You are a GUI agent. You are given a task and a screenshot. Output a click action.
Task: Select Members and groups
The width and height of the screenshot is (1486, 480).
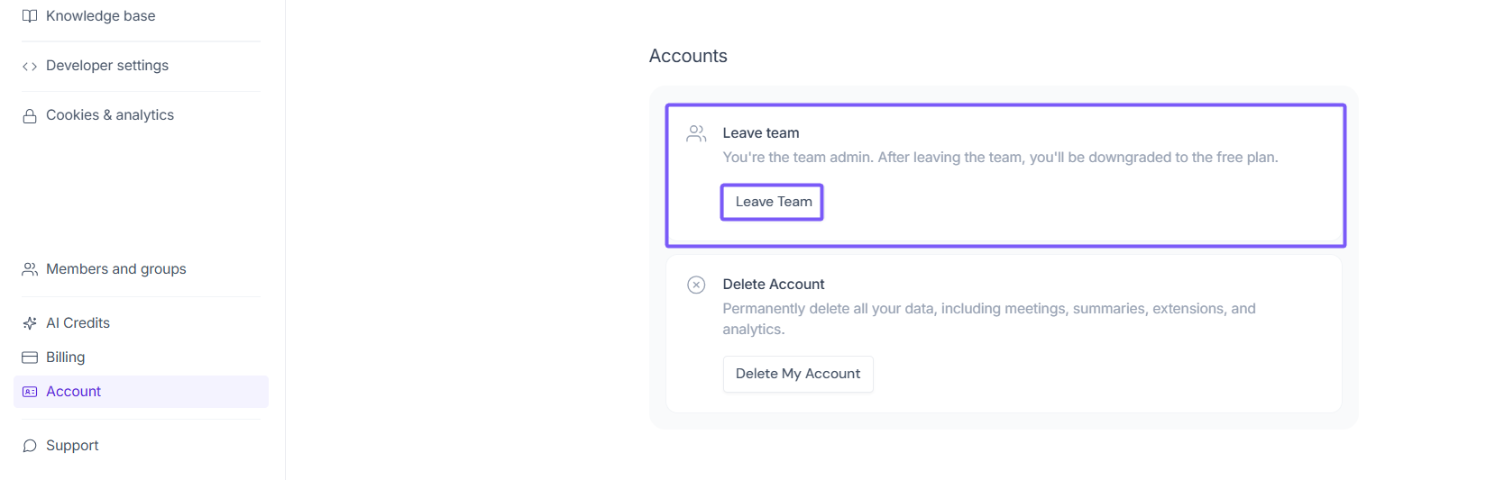click(115, 269)
